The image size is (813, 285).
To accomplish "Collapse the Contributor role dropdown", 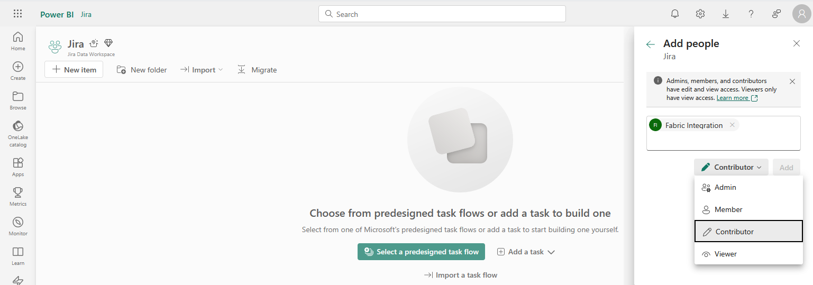I will coord(731,167).
